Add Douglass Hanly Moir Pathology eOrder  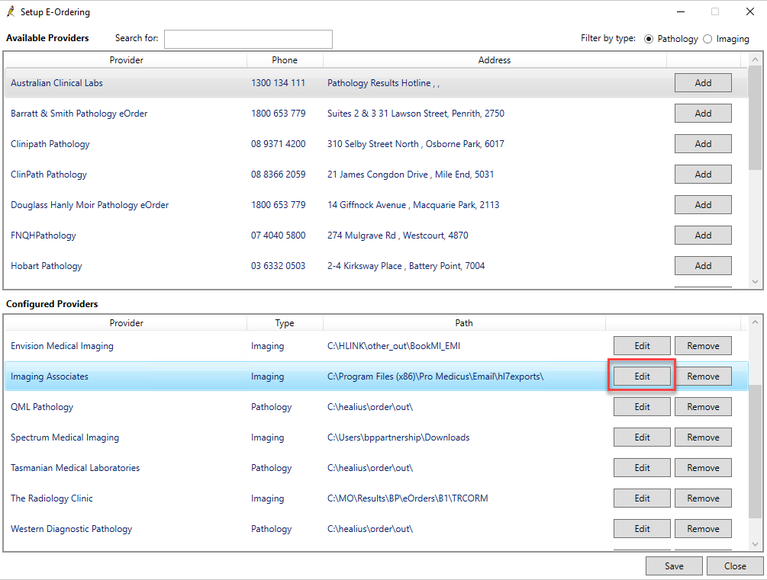(703, 205)
